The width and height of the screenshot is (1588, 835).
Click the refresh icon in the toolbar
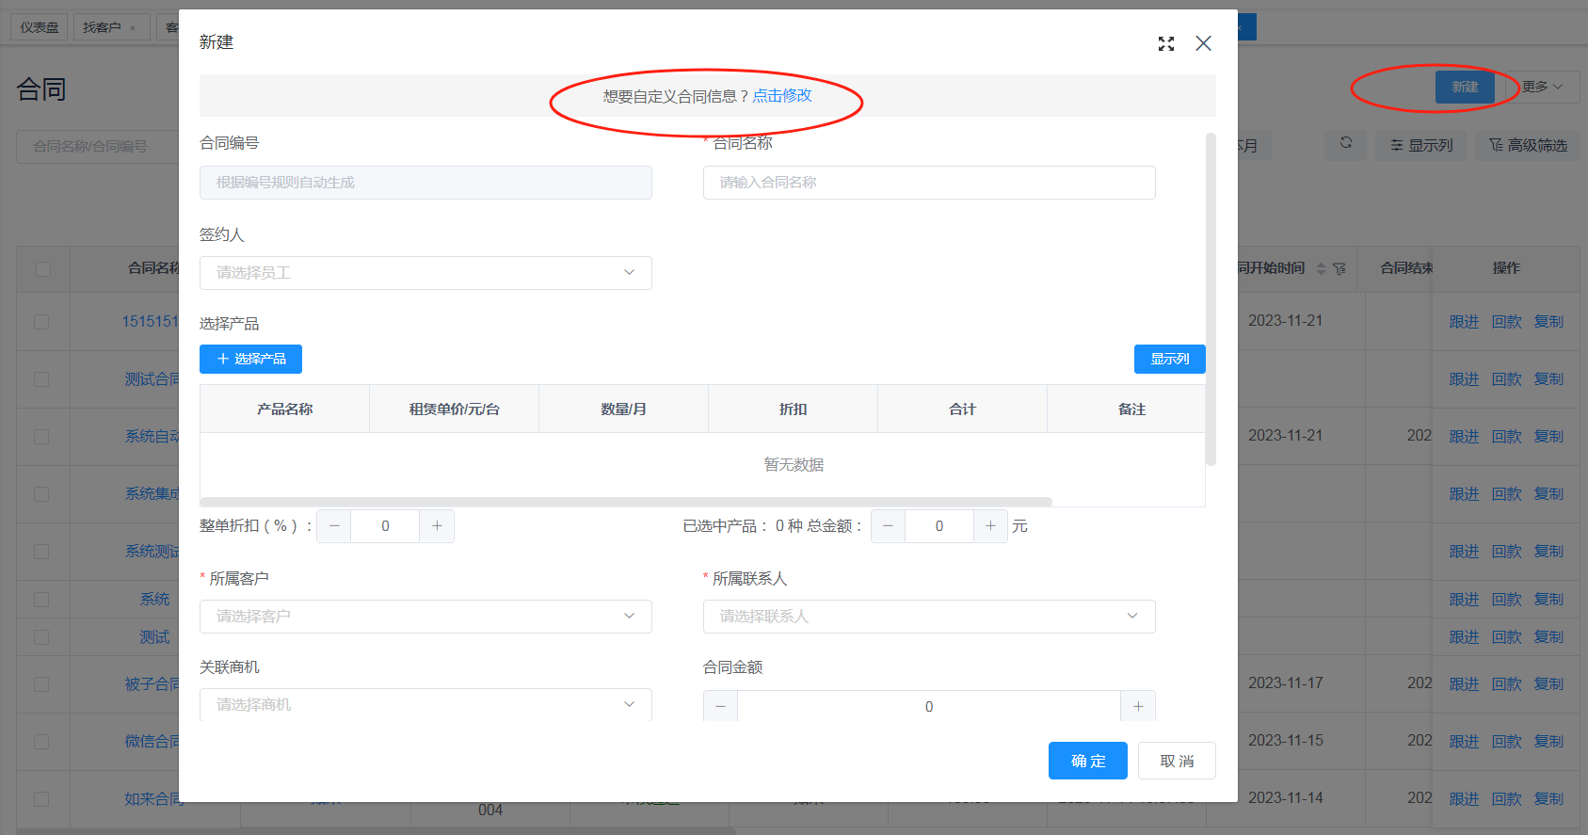pyautogui.click(x=1346, y=143)
